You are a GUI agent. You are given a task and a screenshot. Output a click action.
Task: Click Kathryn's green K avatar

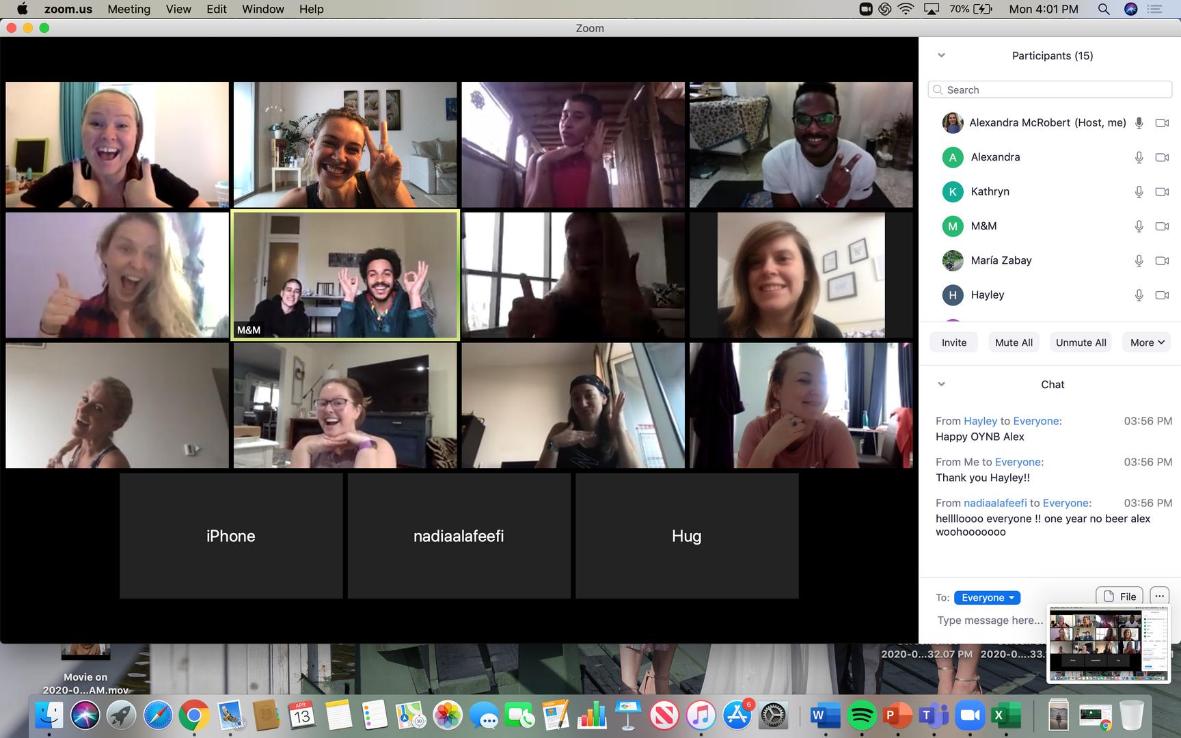pyautogui.click(x=953, y=192)
